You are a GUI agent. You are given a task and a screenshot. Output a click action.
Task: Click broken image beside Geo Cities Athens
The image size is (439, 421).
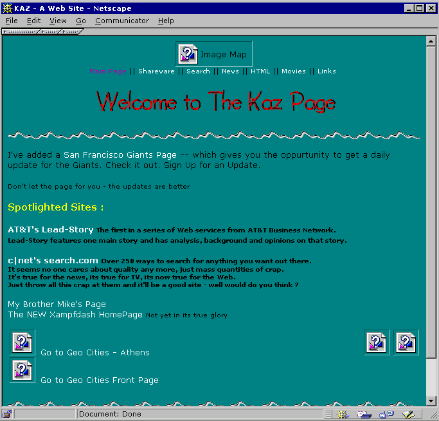[22, 342]
